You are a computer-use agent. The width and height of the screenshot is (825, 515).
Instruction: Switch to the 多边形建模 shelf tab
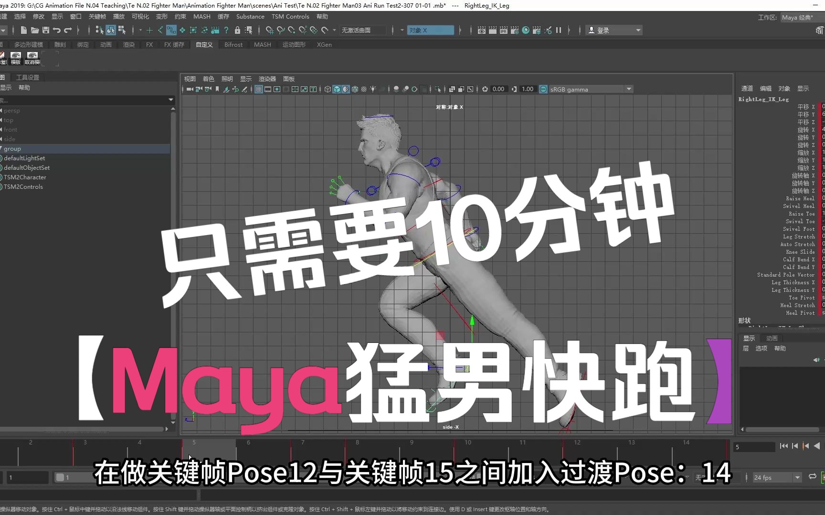(x=29, y=44)
